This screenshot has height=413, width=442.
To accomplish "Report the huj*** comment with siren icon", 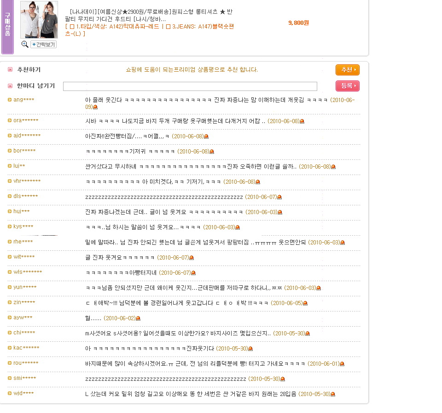I will 280,212.
